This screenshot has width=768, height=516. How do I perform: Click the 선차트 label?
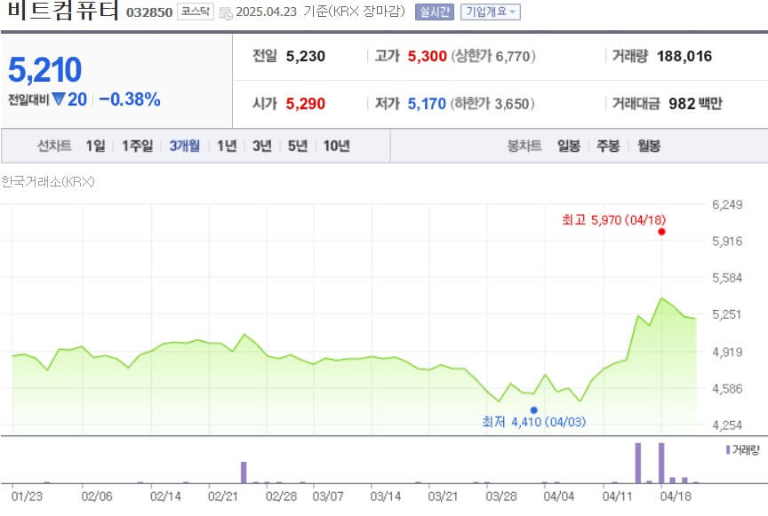pyautogui.click(x=54, y=146)
